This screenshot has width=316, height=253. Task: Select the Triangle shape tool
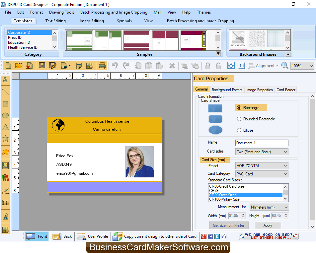(5, 127)
